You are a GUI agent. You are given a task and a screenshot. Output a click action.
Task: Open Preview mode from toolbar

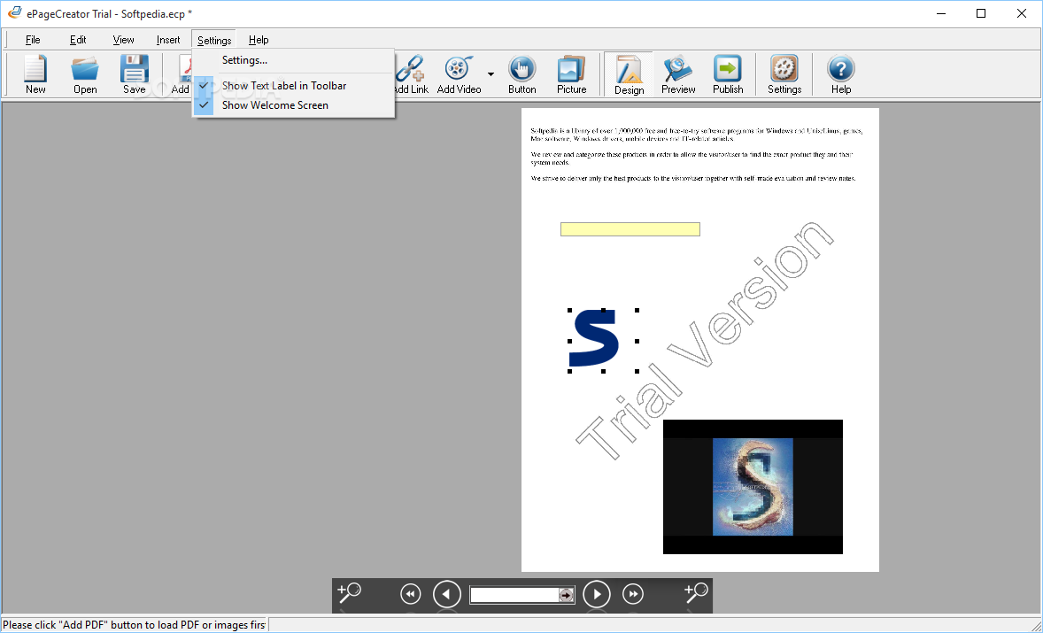coord(678,74)
